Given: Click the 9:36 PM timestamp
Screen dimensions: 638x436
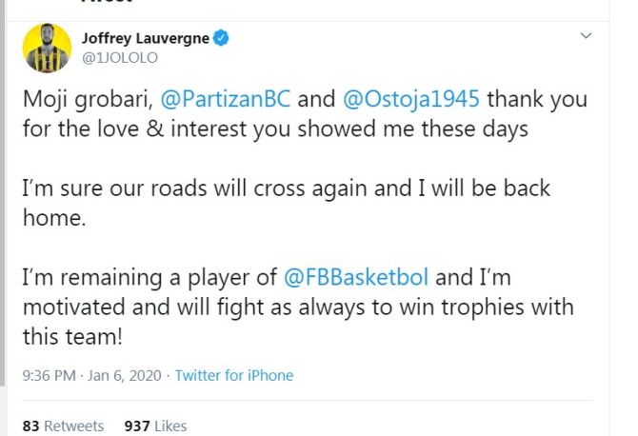Looking at the screenshot, I should pyautogui.click(x=49, y=375).
